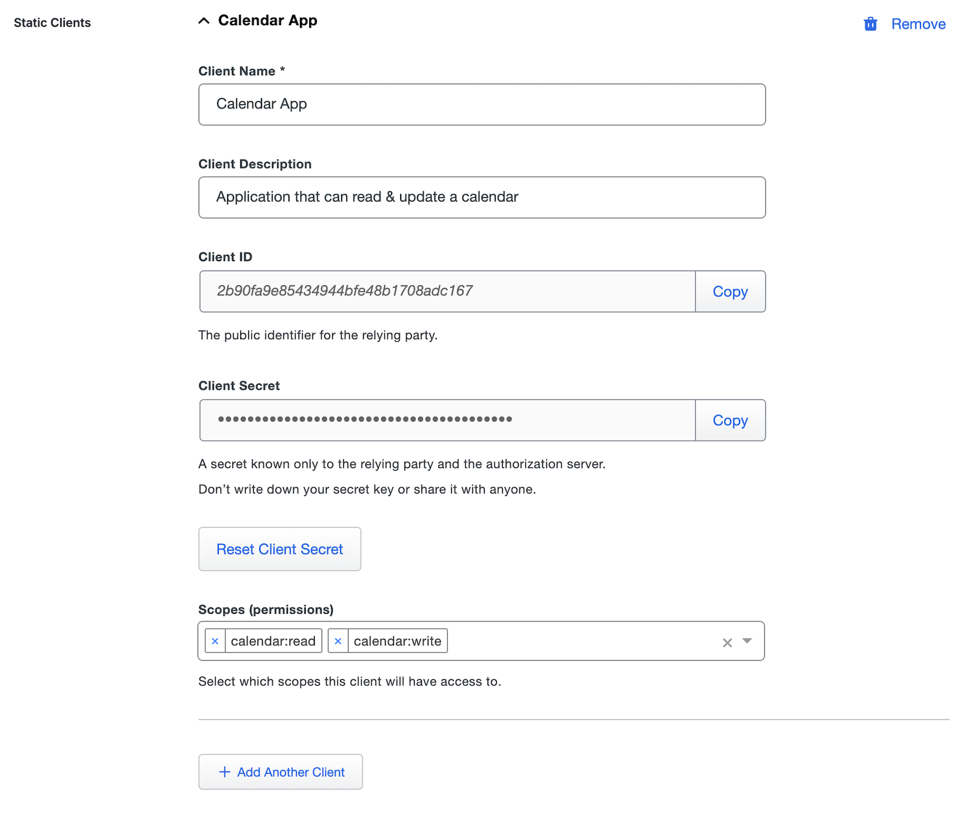Copy the Client ID value
The width and height of the screenshot is (954, 813).
click(x=730, y=291)
